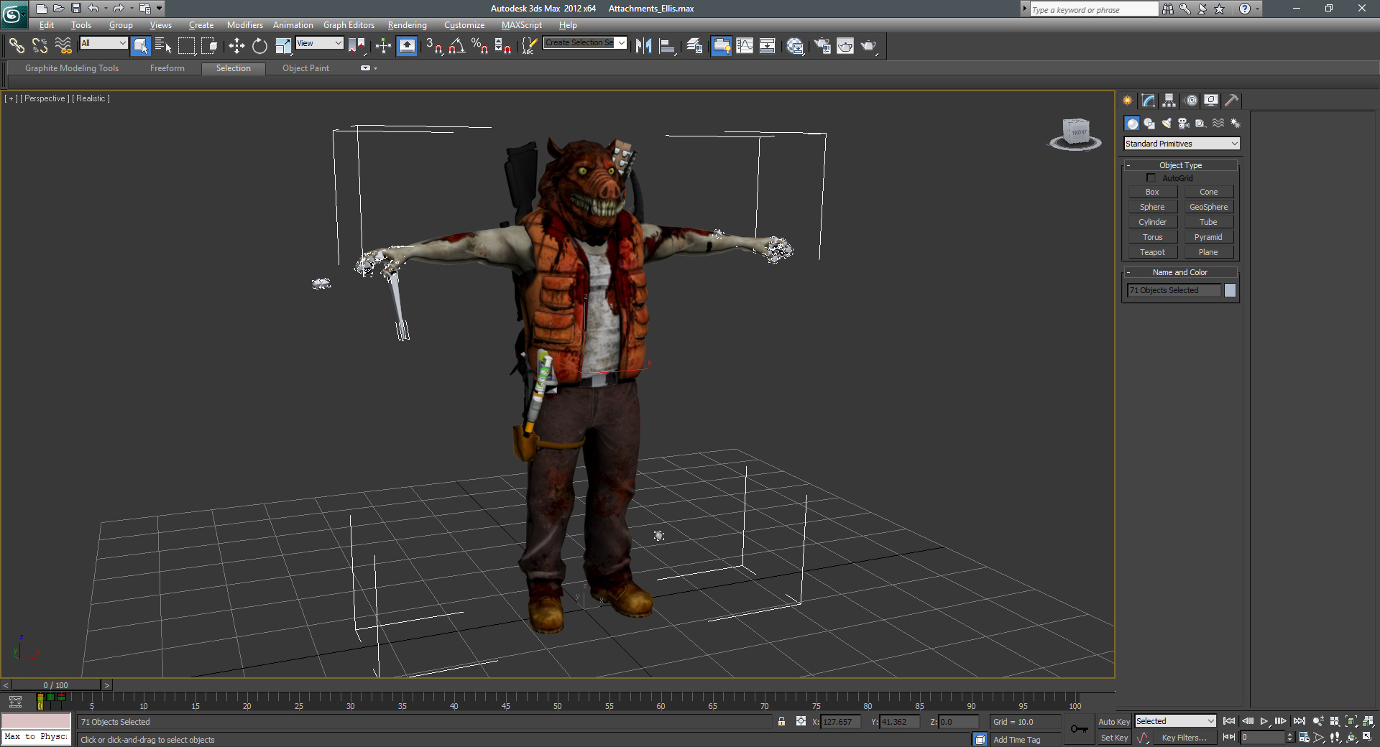The height and width of the screenshot is (747, 1380).
Task: Click the Angle Snap toggle icon
Action: 456,46
